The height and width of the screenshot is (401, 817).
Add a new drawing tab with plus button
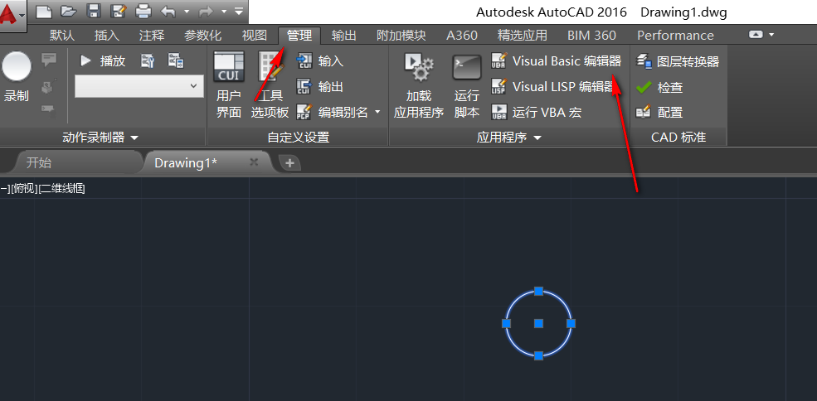(289, 163)
